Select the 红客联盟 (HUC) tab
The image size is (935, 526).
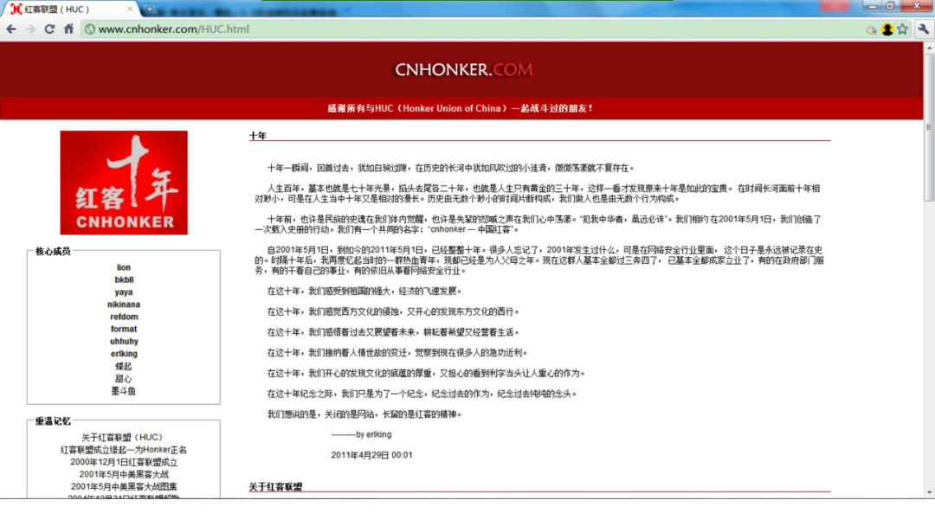coord(61,10)
